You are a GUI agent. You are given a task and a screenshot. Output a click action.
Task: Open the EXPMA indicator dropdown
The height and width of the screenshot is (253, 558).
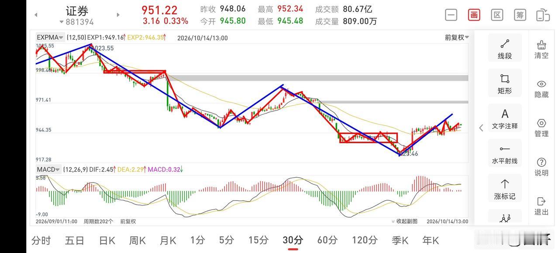pos(50,37)
